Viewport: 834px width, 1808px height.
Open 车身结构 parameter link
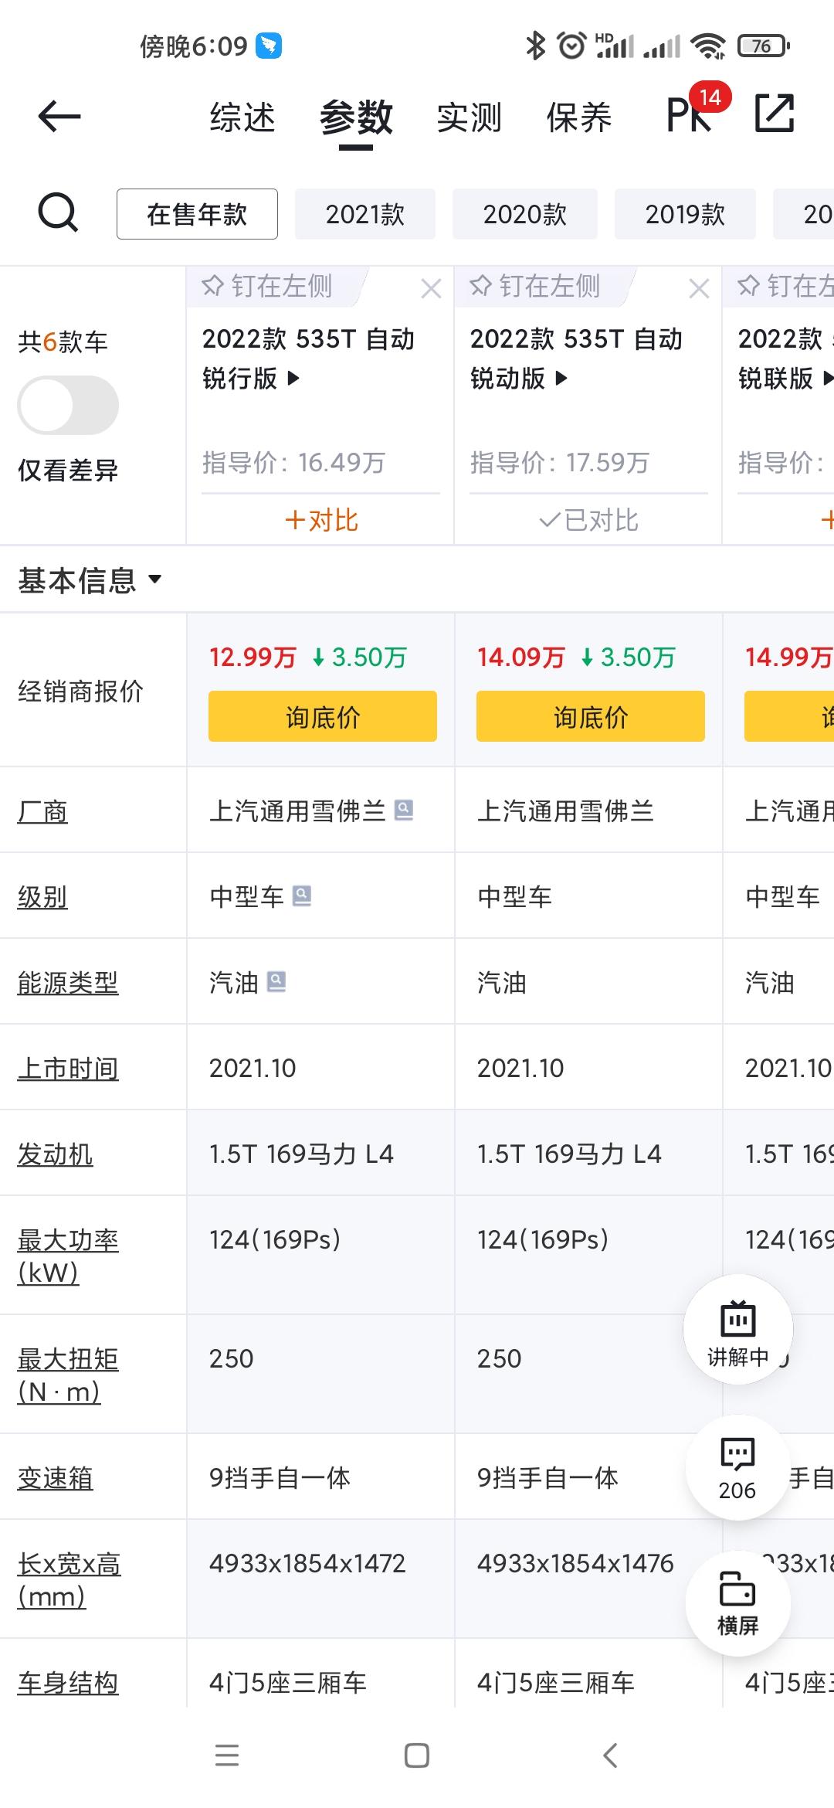[68, 1683]
